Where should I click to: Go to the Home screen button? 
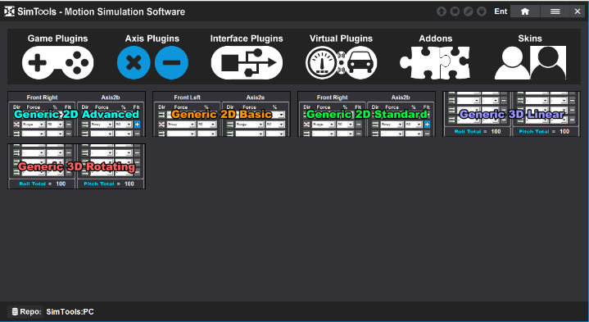(x=525, y=11)
